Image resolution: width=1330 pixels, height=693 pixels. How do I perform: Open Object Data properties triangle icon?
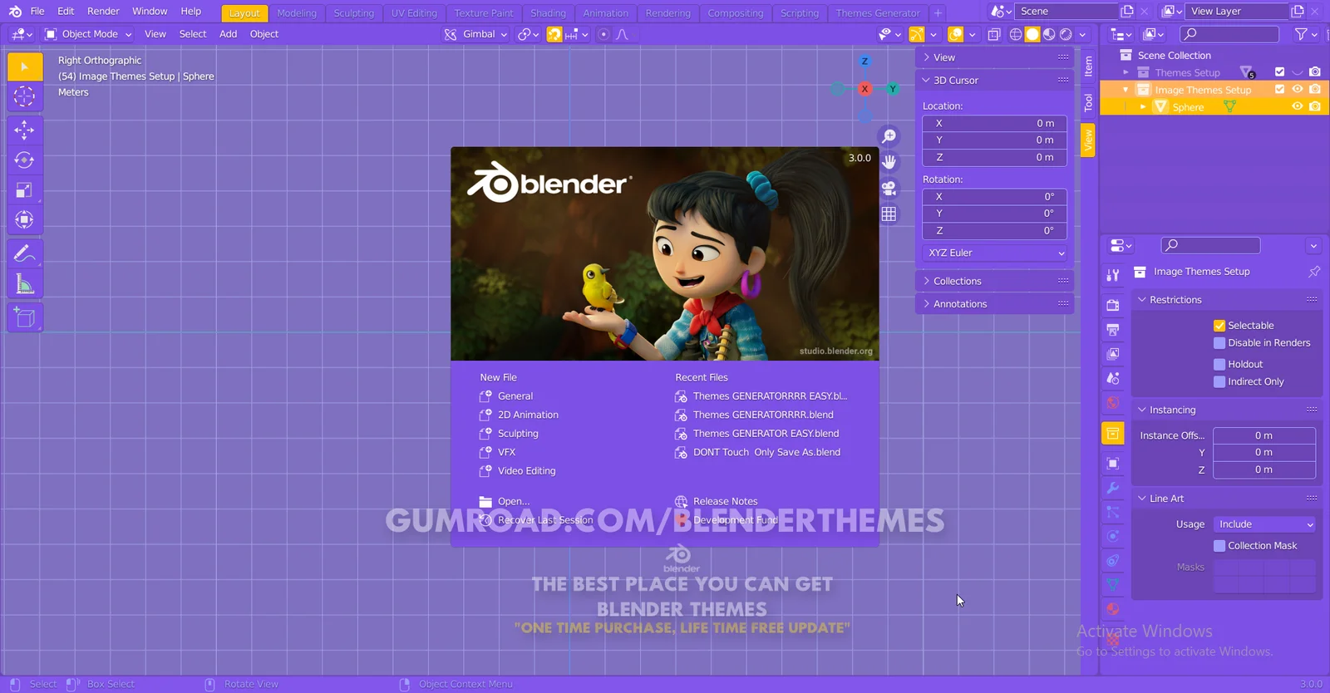(x=1113, y=585)
